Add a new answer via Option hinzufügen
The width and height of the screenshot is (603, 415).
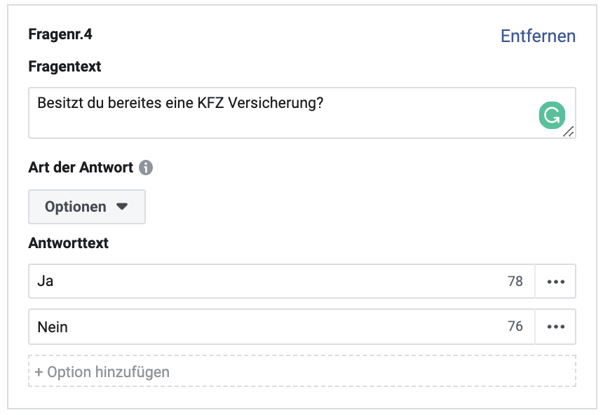pos(302,371)
